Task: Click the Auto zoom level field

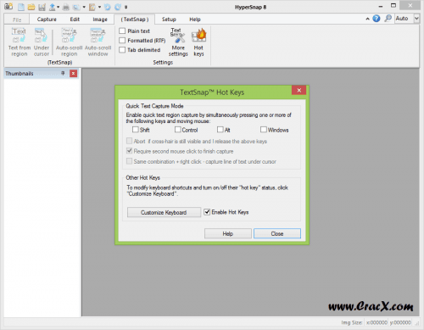Action: [404, 19]
